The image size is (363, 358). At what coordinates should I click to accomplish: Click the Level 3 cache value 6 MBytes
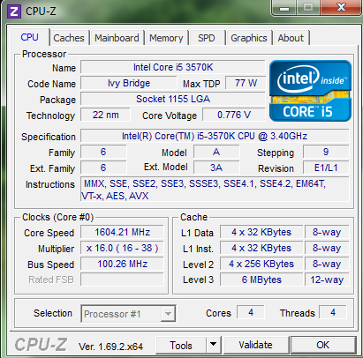[x=261, y=280]
